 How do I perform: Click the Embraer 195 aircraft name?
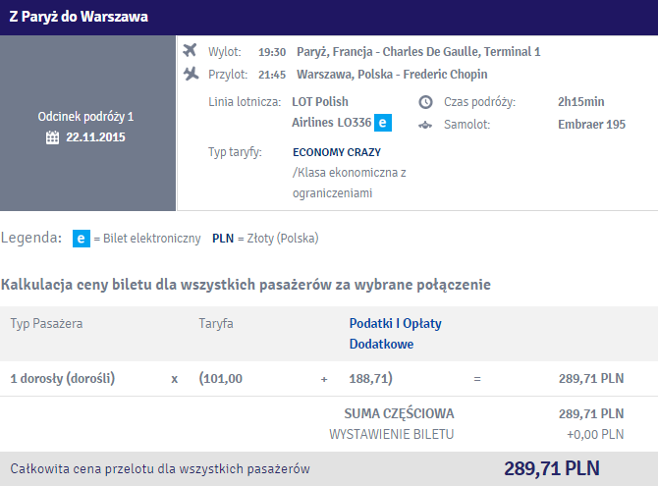tap(591, 125)
